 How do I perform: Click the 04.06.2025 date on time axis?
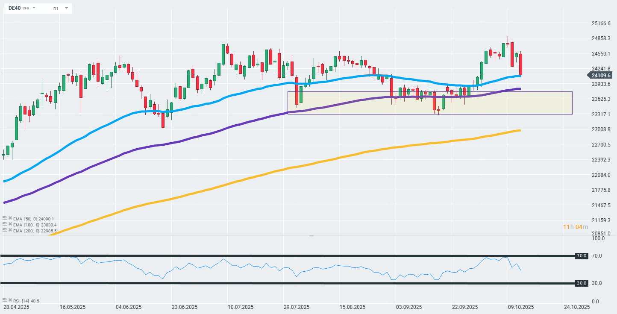[129, 307]
